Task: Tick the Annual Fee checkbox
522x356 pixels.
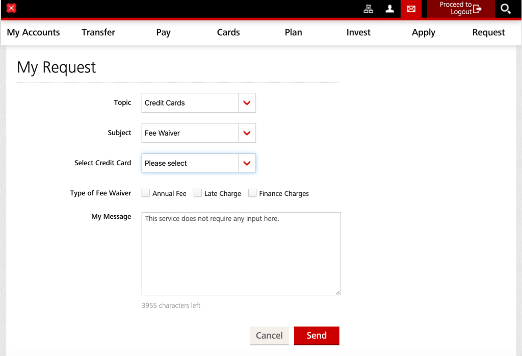Action: tap(146, 193)
